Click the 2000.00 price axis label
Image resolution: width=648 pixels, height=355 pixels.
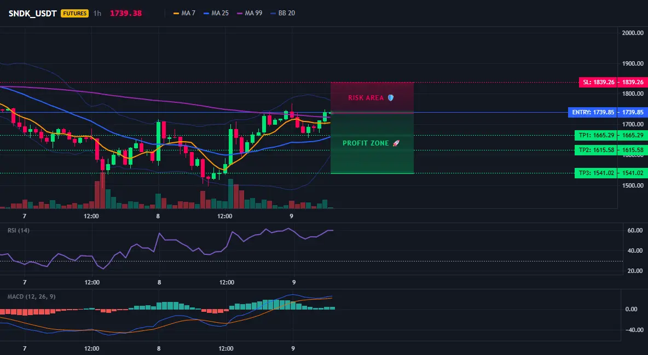coord(633,33)
